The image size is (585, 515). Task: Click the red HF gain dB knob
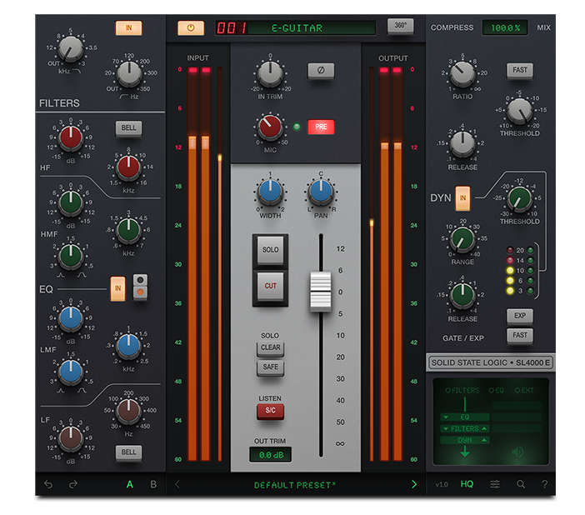pyautogui.click(x=71, y=137)
